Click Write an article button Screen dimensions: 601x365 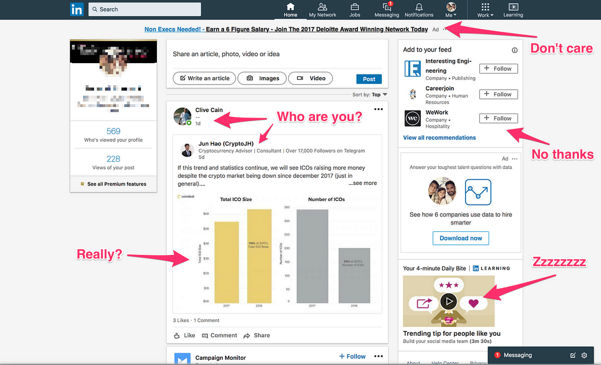coord(204,78)
